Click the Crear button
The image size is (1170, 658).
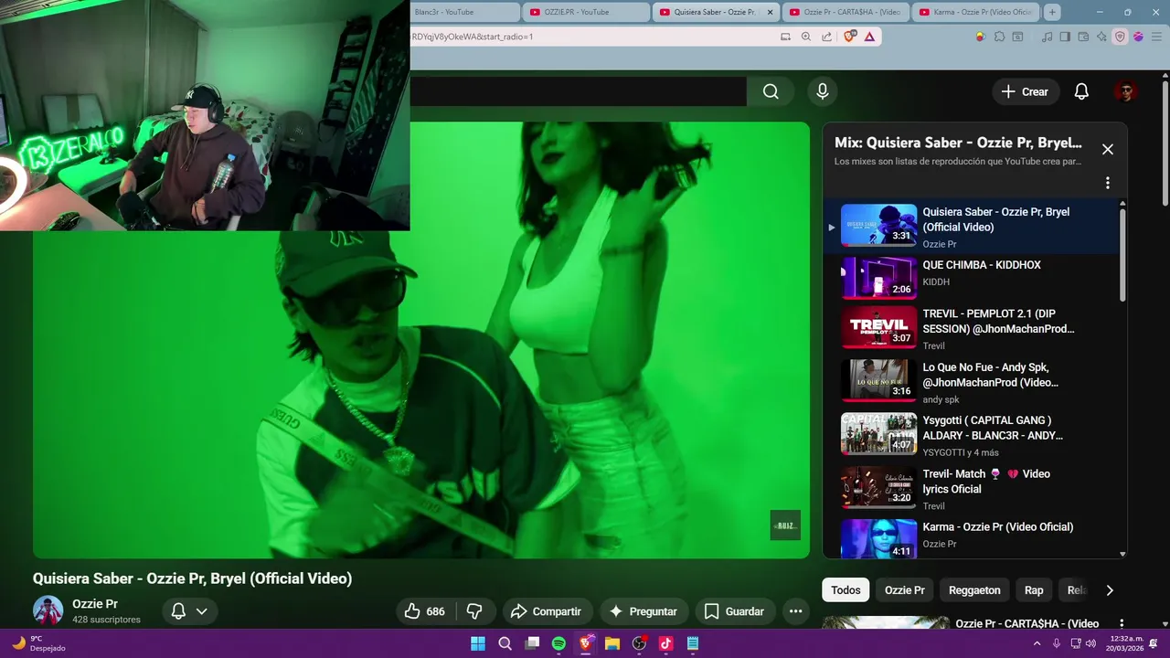1026,91
